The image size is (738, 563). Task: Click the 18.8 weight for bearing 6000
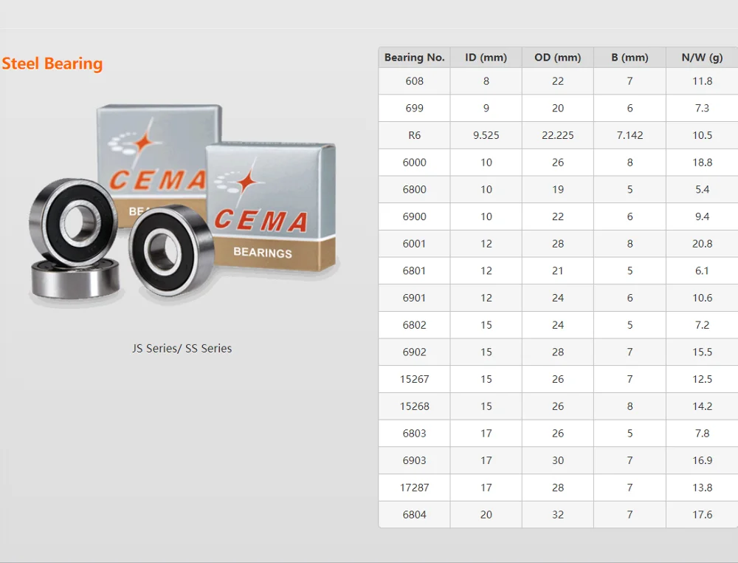702,163
